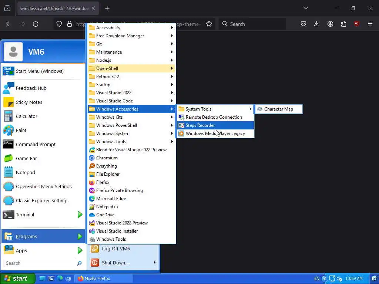Open Classic Explorer Settings

[x=43, y=200]
